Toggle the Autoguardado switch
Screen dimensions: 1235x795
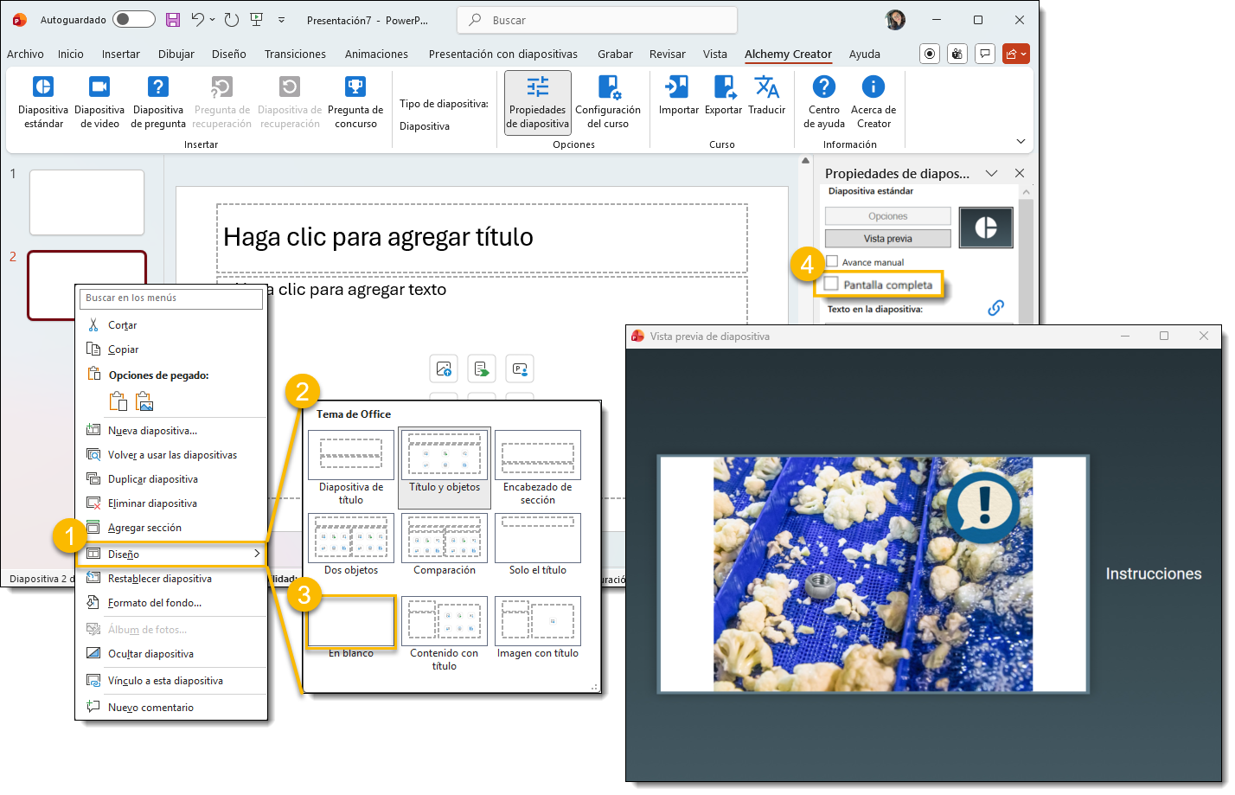(x=133, y=20)
